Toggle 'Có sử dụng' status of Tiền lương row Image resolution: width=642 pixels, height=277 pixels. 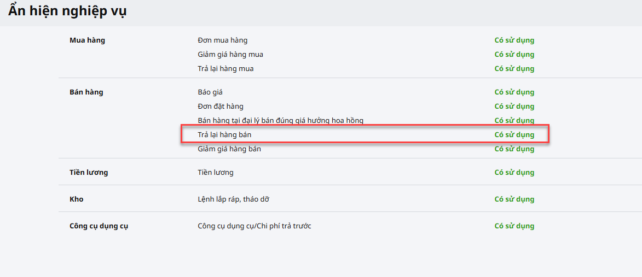[514, 173]
